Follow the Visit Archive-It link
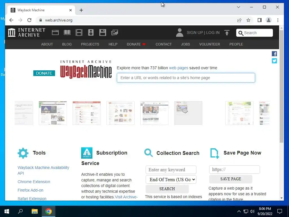289x217 pixels. pyautogui.click(x=126, y=197)
